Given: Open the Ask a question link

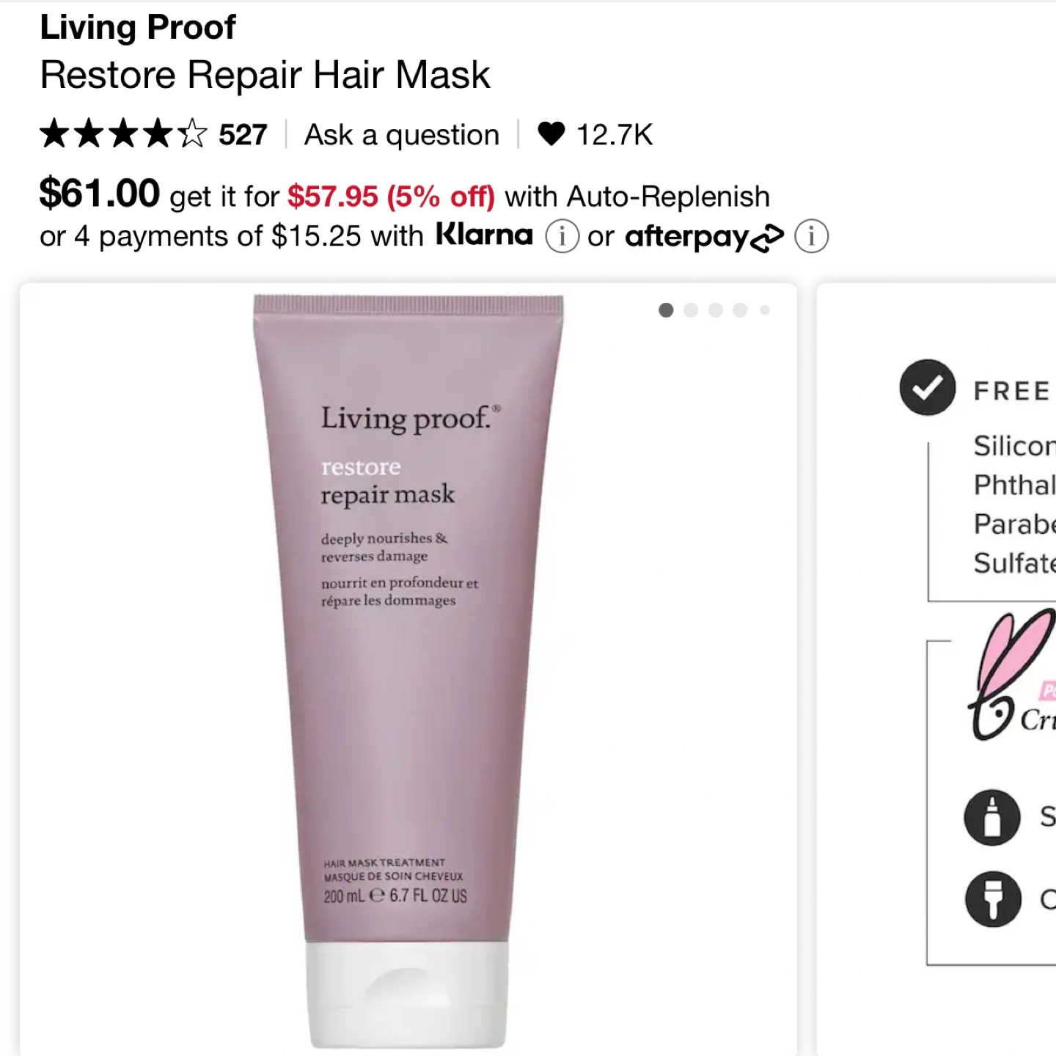Looking at the screenshot, I should 402,135.
